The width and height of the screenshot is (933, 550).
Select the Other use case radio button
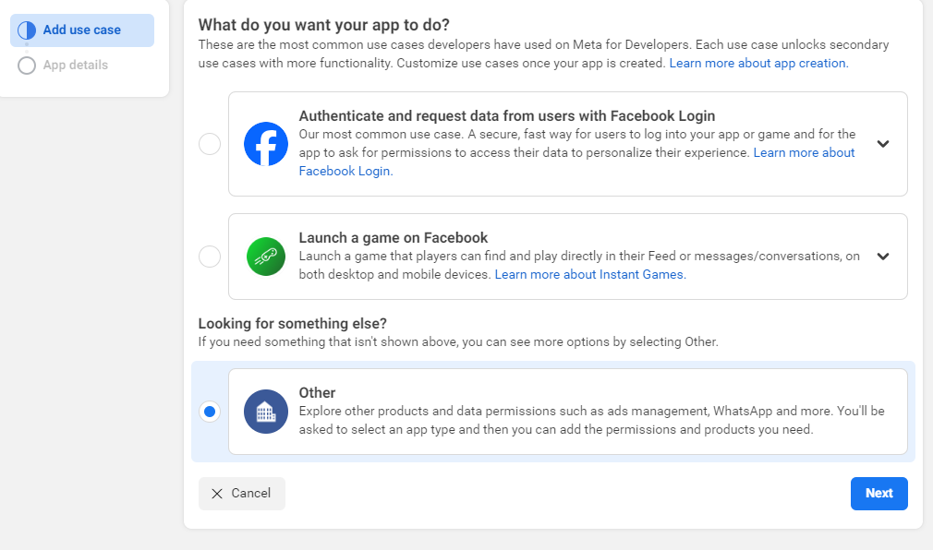[x=210, y=412]
